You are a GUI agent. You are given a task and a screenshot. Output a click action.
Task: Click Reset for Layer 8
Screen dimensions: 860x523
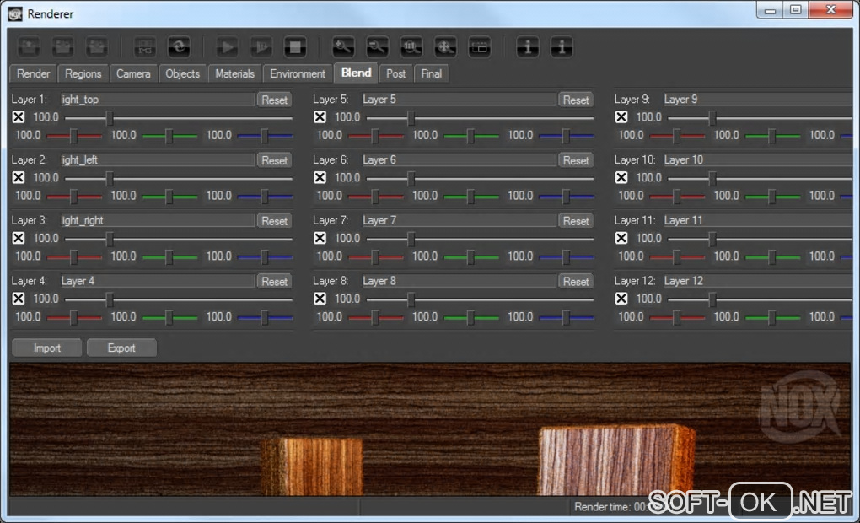tap(576, 281)
